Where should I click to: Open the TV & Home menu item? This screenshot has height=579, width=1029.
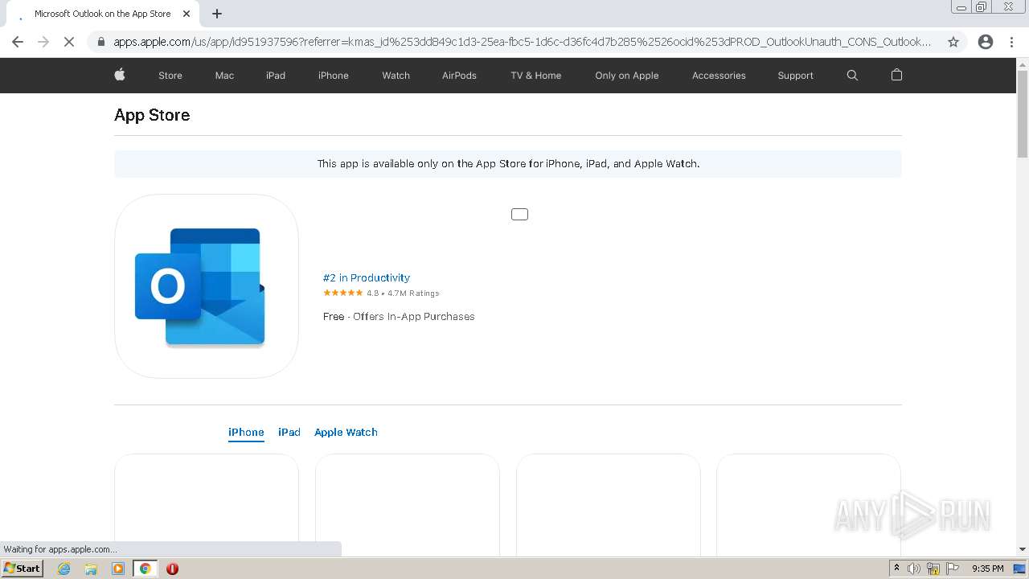[536, 76]
